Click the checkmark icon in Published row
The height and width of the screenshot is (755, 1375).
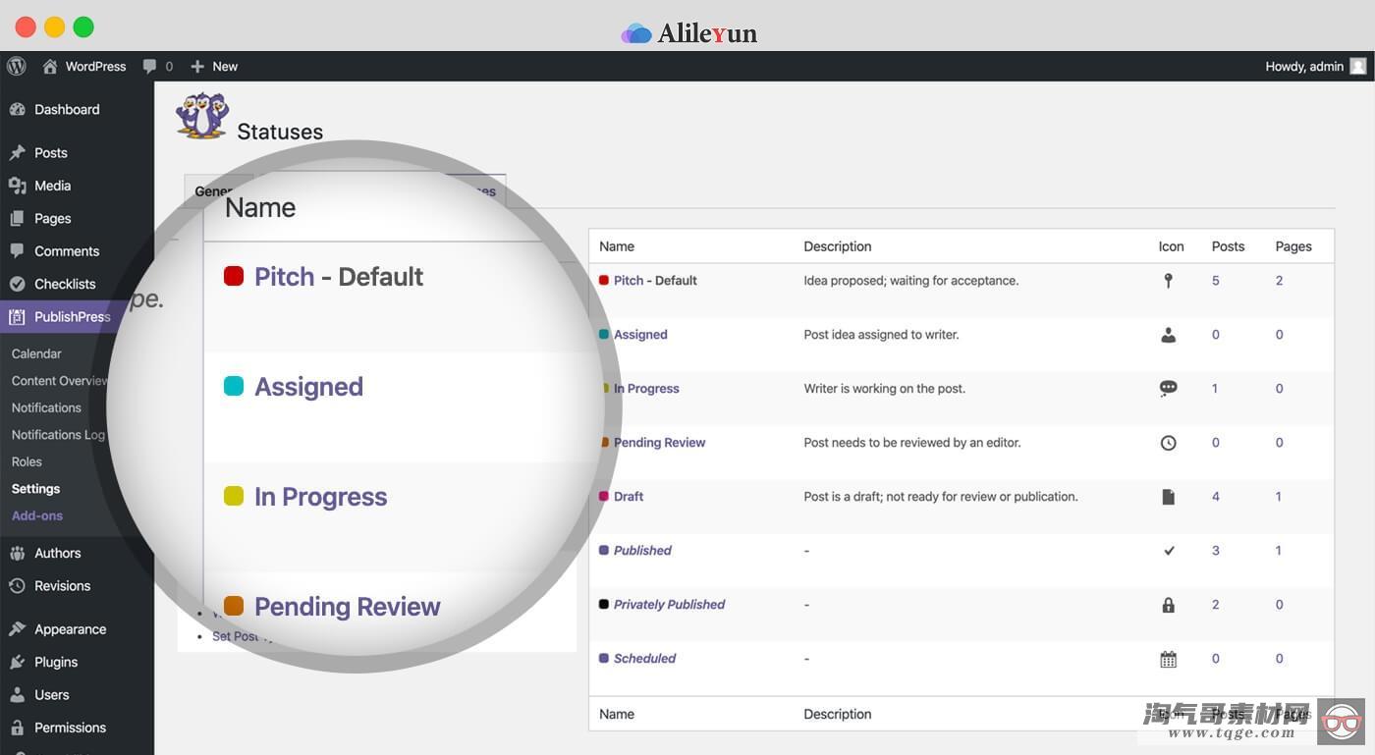click(1169, 551)
